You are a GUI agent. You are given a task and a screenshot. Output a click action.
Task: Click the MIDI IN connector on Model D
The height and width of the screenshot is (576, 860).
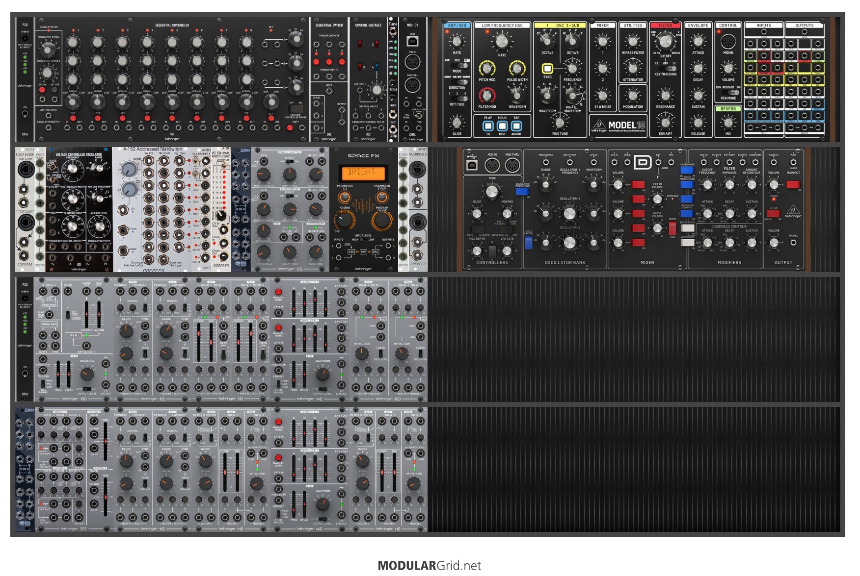click(492, 166)
